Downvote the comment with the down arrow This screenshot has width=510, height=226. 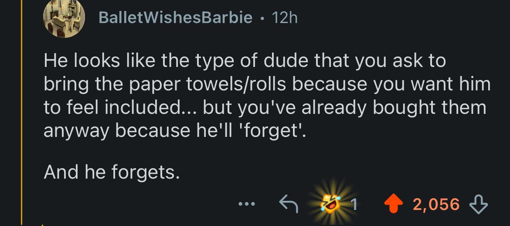pos(478,204)
